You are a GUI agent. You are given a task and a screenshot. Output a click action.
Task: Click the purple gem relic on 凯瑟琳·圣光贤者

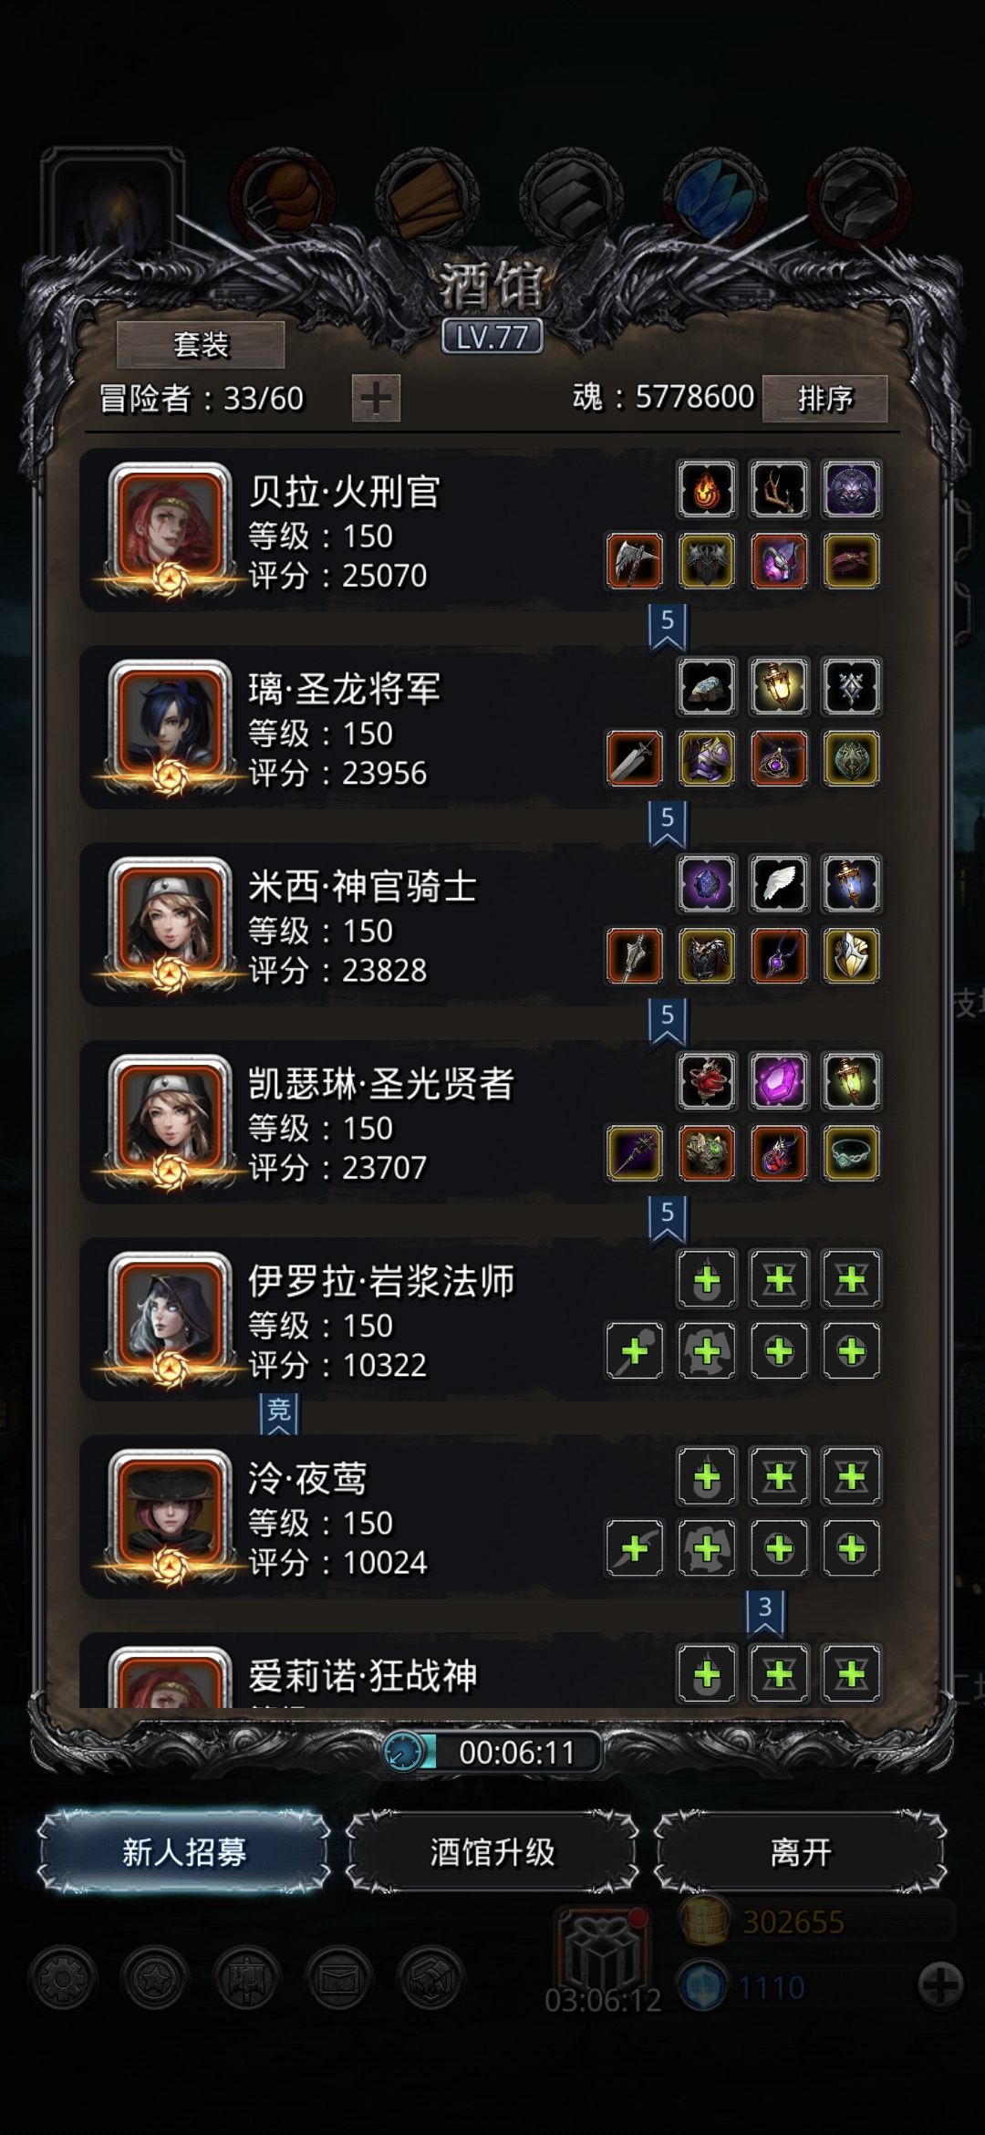(x=779, y=1081)
